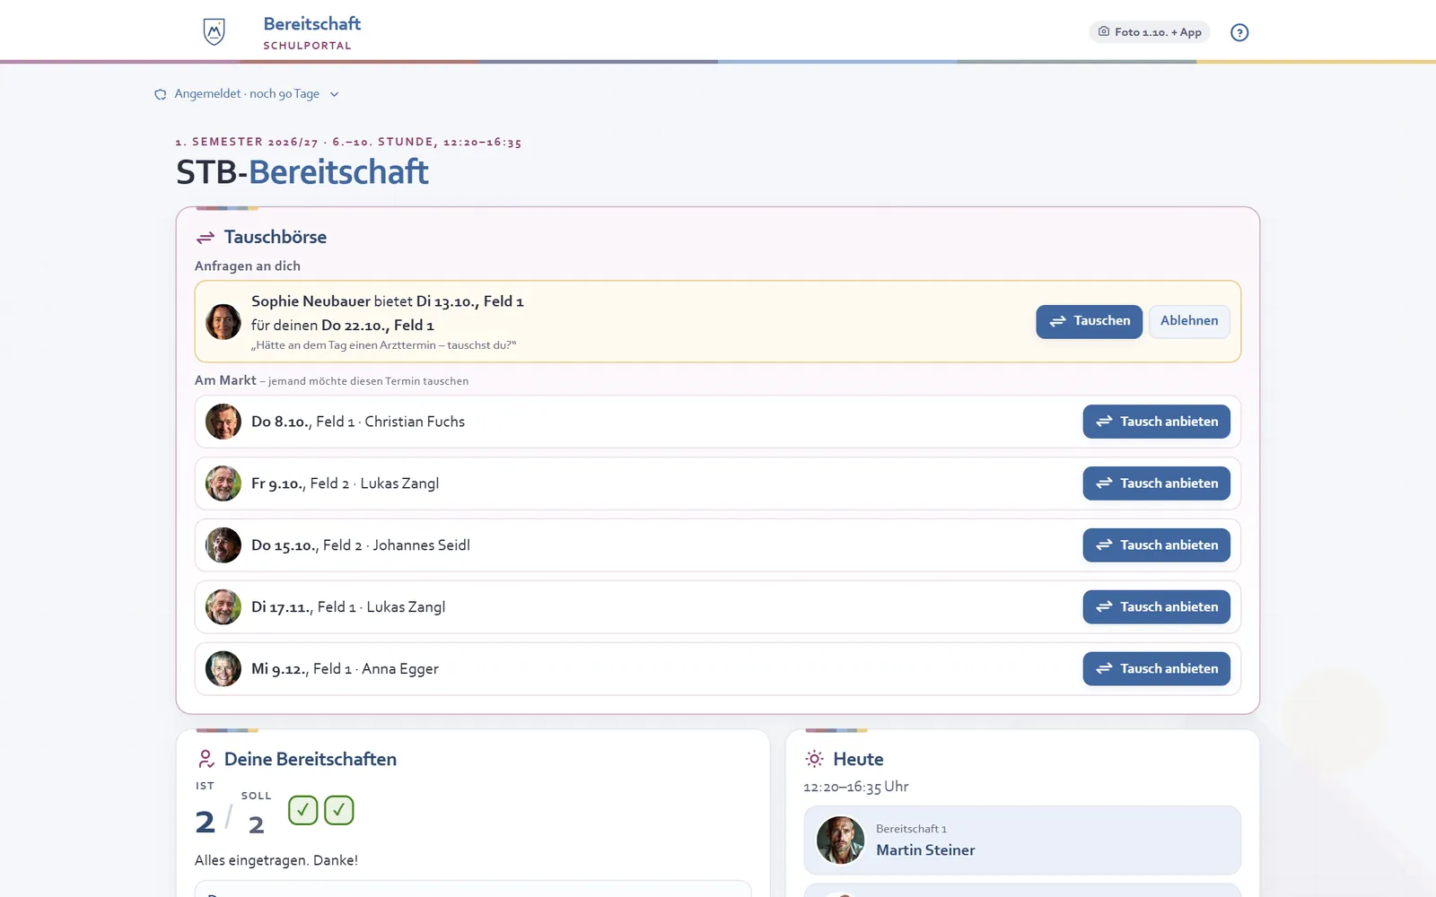Decline the request with Ablehnen
Screen dimensions: 1436x897
click(x=1189, y=321)
